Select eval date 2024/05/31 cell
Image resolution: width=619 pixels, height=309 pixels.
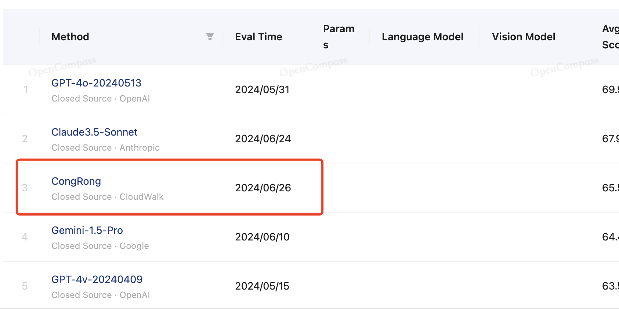(262, 90)
